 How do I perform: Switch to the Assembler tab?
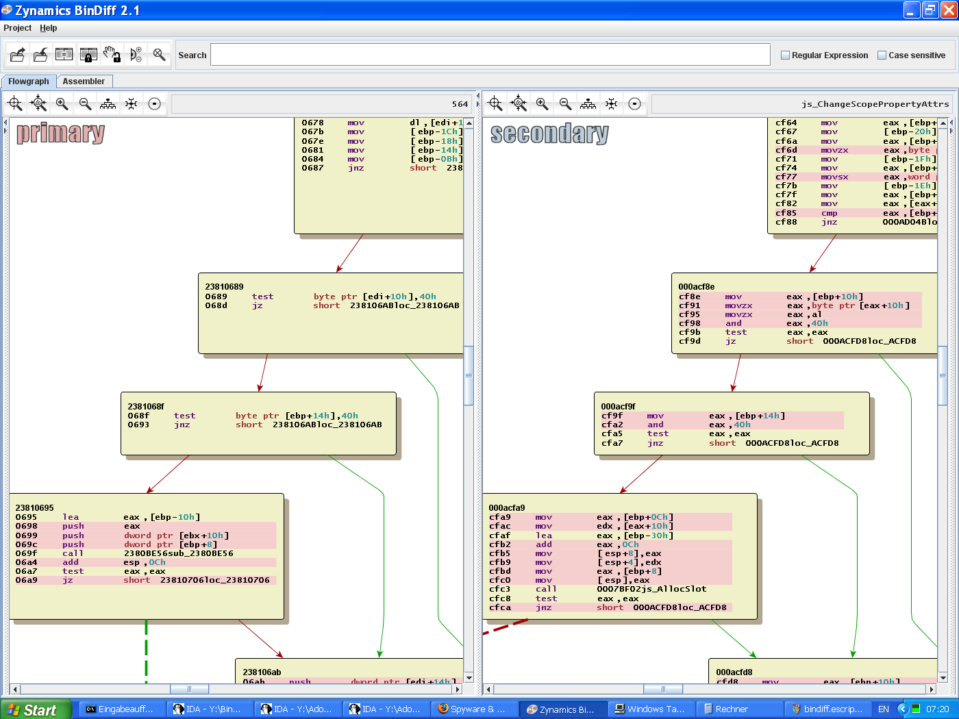pos(84,81)
